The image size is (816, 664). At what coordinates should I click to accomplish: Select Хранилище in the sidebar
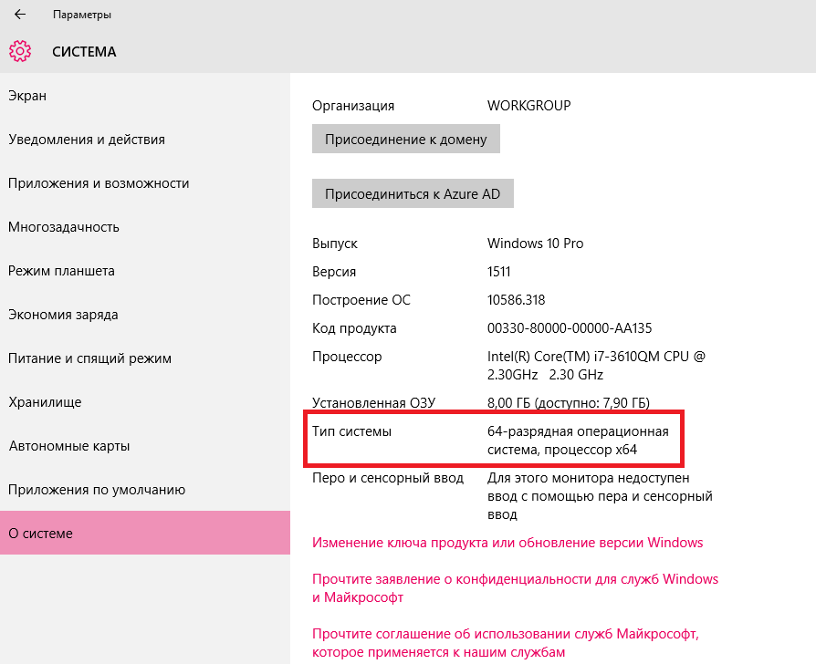(x=45, y=402)
